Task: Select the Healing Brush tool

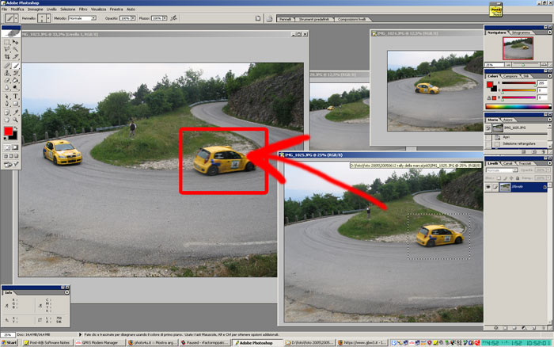Action: coord(6,66)
